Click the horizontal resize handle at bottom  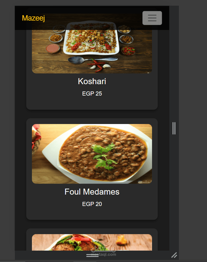(92, 255)
